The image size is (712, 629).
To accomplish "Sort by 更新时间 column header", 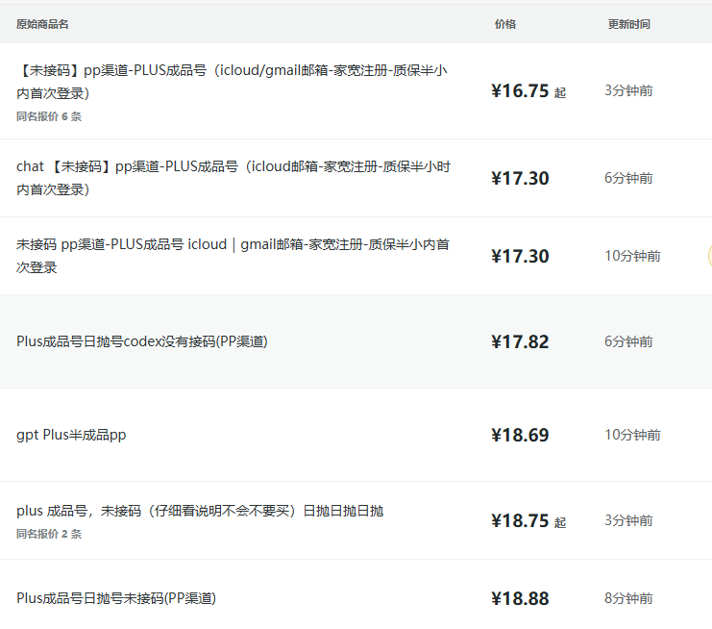I will 629,24.
